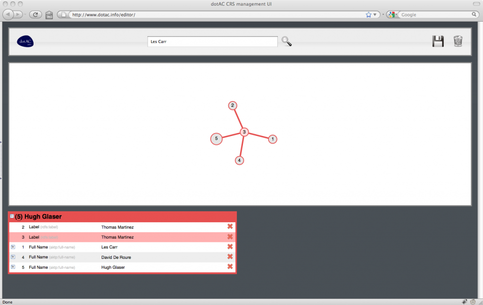Click the browser reload button
This screenshot has height=305, width=483.
(x=34, y=15)
